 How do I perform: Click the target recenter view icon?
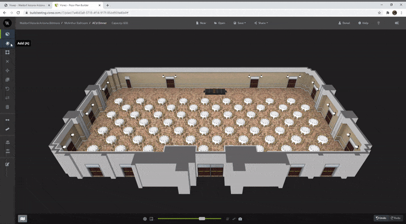(145, 219)
